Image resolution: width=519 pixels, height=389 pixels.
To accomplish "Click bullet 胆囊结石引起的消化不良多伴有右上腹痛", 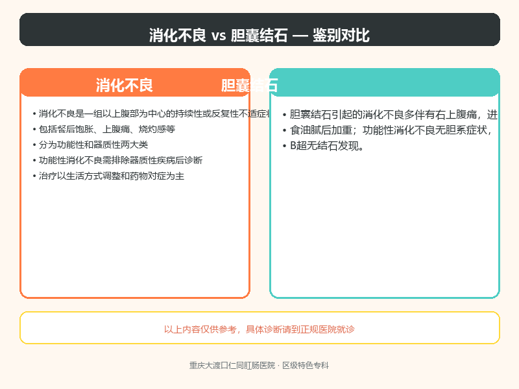I will (x=390, y=115).
